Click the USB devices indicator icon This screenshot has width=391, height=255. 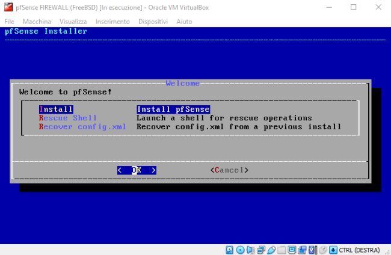[271, 250]
